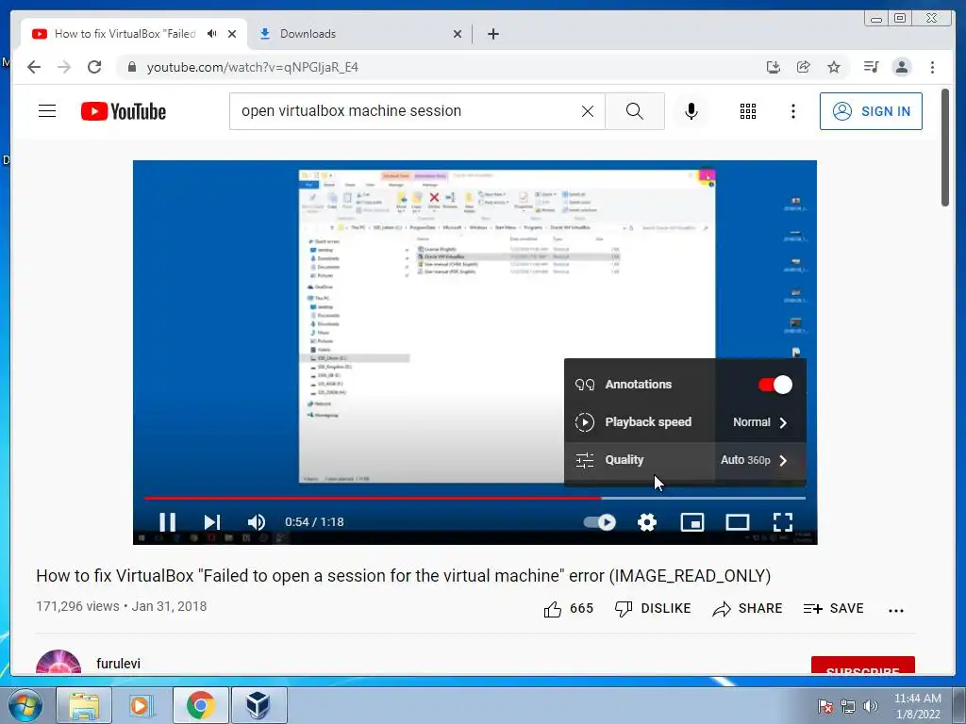Save video to playlist with SAVE
Viewport: 966px width, 724px height.
834,609
